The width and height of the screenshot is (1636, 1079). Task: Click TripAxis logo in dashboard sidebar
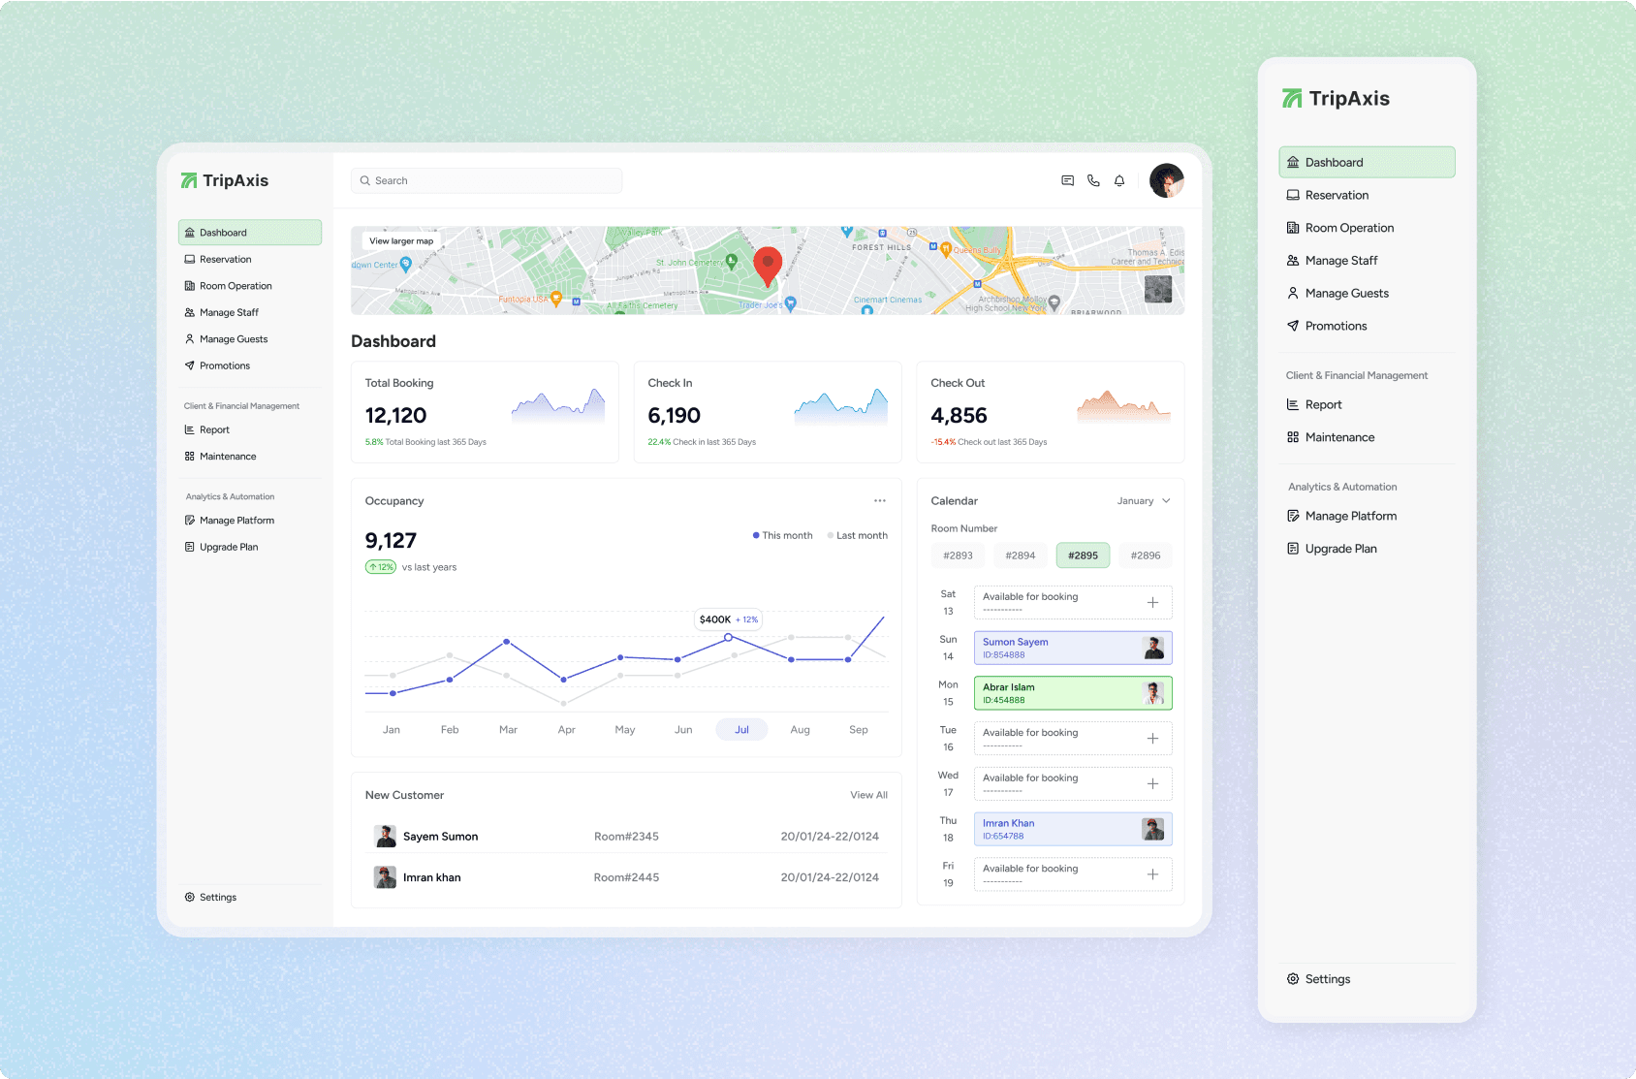click(x=225, y=180)
